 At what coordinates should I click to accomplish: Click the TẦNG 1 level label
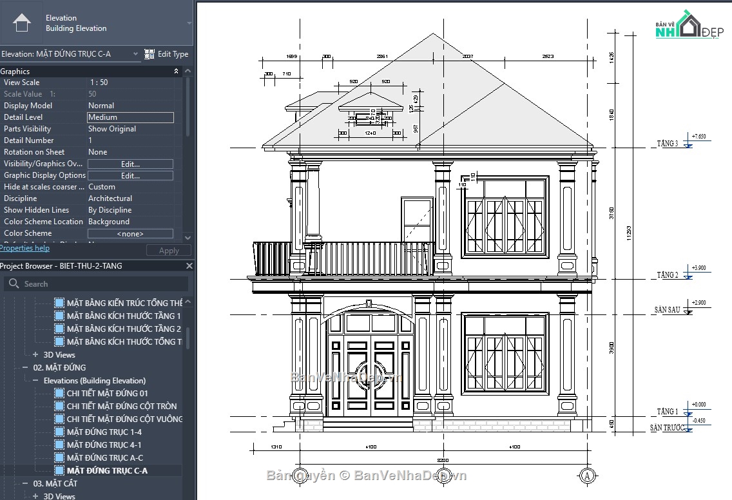(x=667, y=411)
